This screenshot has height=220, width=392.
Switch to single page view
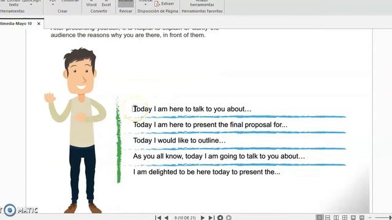pyautogui.click(x=319, y=218)
